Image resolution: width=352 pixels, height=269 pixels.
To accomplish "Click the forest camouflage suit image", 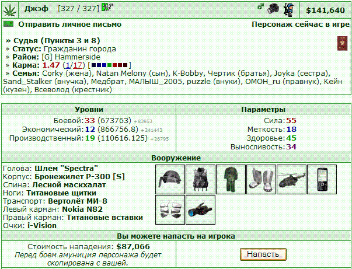I will [231, 179].
